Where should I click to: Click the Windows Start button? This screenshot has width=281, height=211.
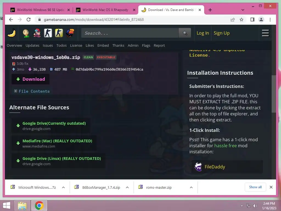[7, 206]
